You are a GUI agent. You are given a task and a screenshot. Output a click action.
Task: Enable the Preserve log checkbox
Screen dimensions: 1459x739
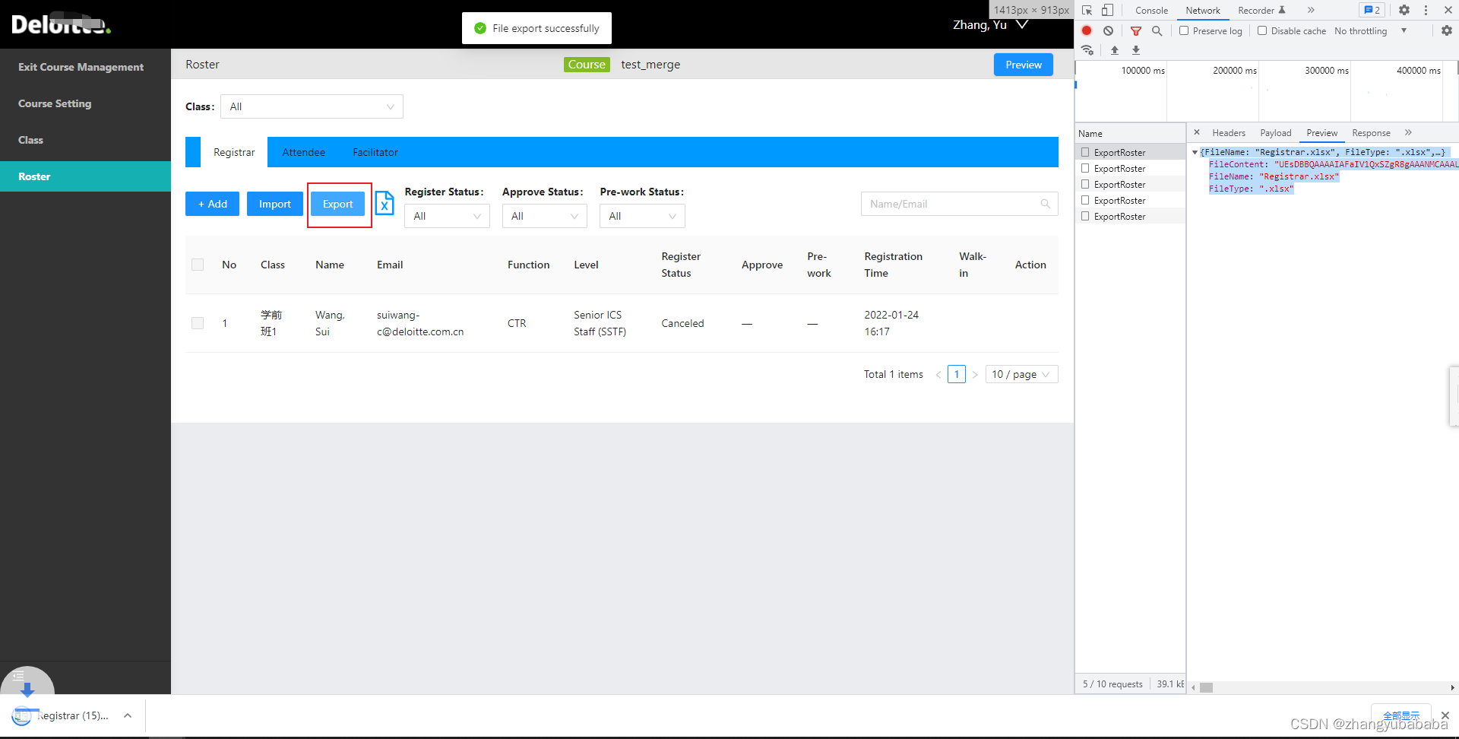(1184, 31)
